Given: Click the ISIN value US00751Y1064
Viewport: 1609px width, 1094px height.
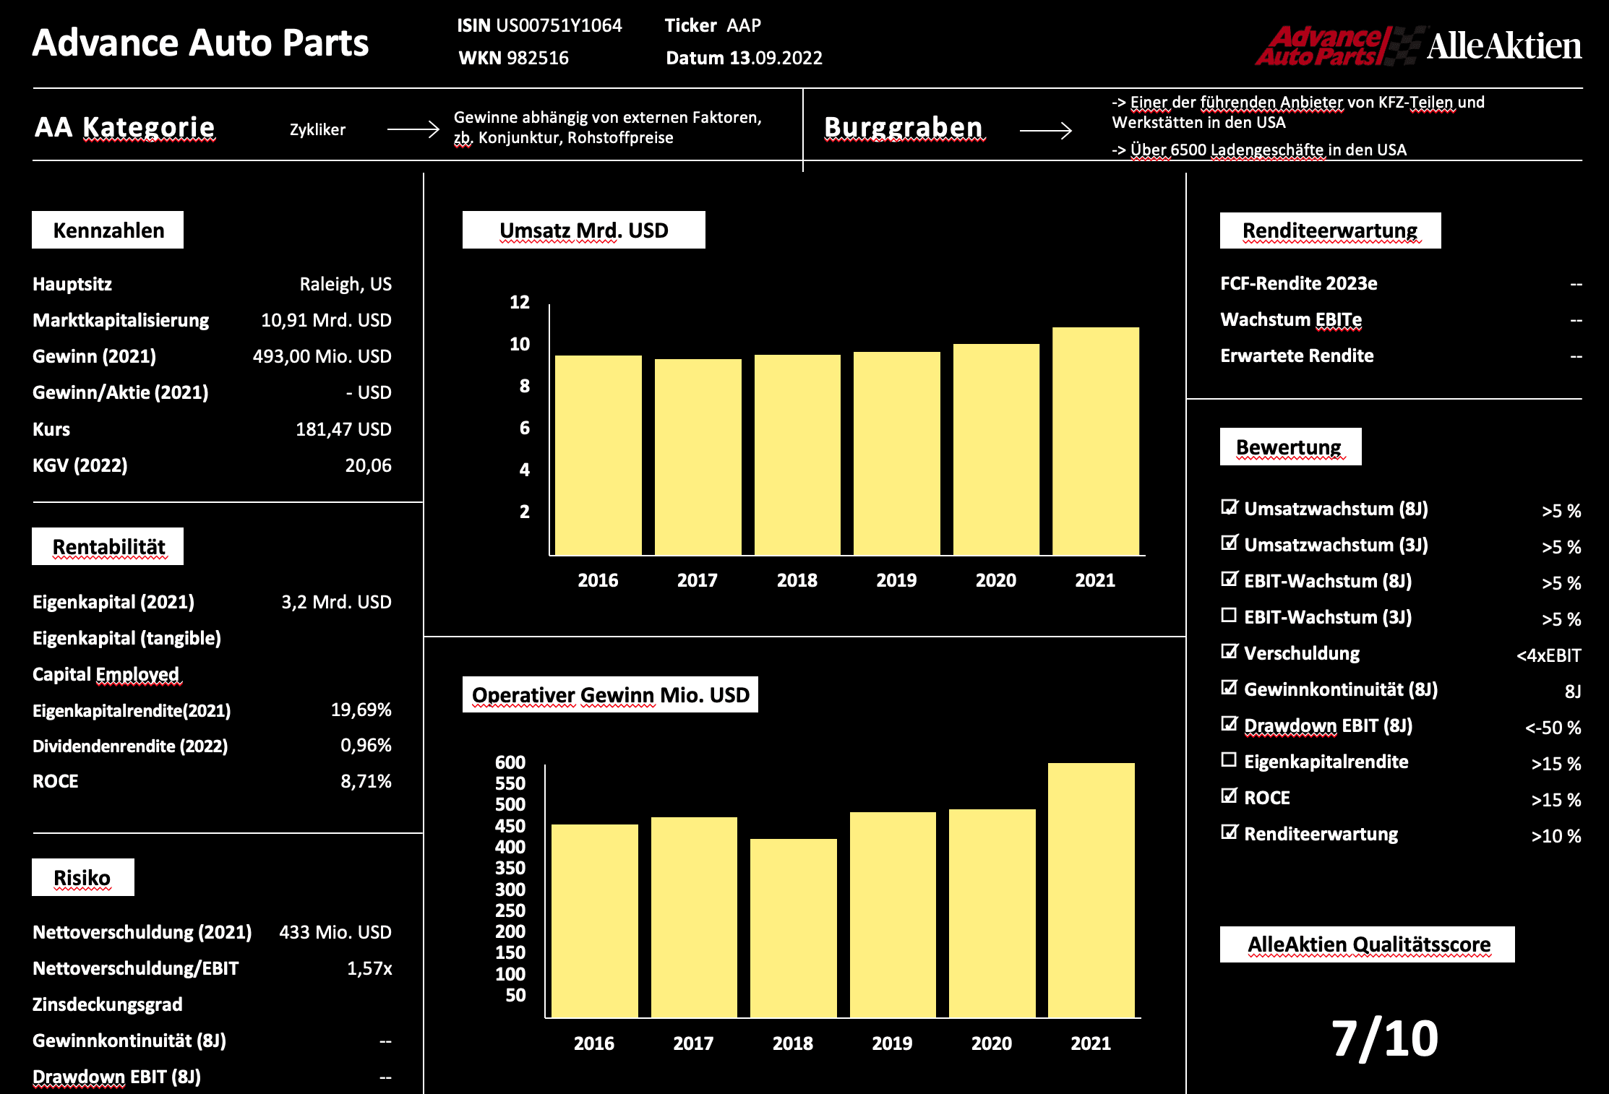Looking at the screenshot, I should coord(559,25).
